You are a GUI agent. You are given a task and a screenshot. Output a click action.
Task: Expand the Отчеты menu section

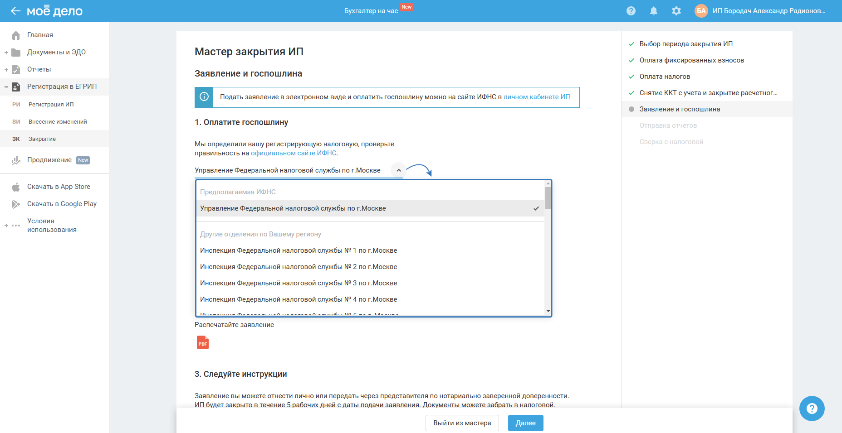pos(6,70)
